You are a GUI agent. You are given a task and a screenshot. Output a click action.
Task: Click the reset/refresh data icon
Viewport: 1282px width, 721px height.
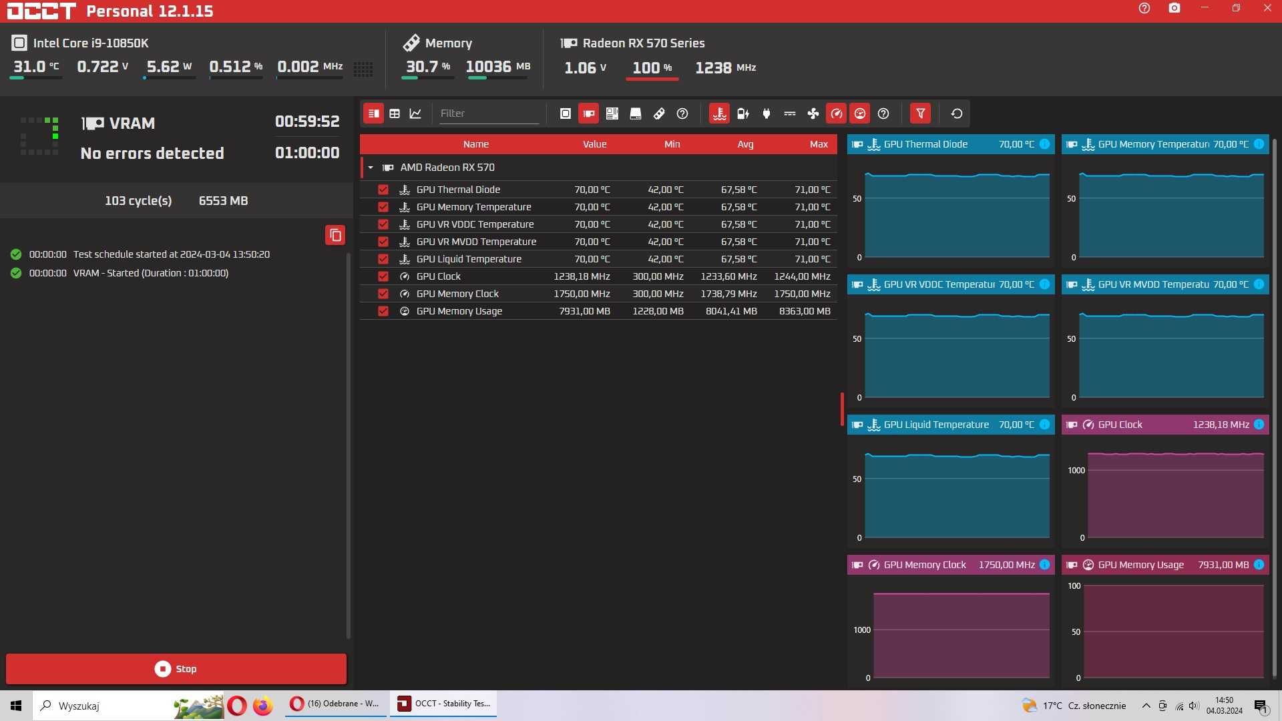click(x=957, y=113)
